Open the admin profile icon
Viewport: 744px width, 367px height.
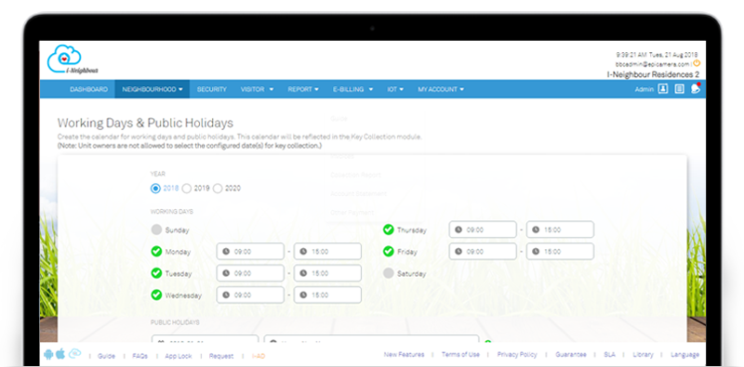663,88
